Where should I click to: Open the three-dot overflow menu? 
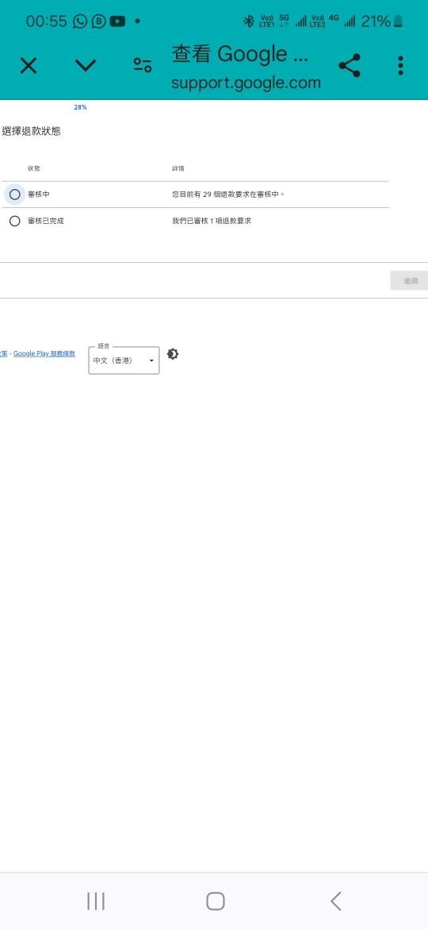click(400, 66)
